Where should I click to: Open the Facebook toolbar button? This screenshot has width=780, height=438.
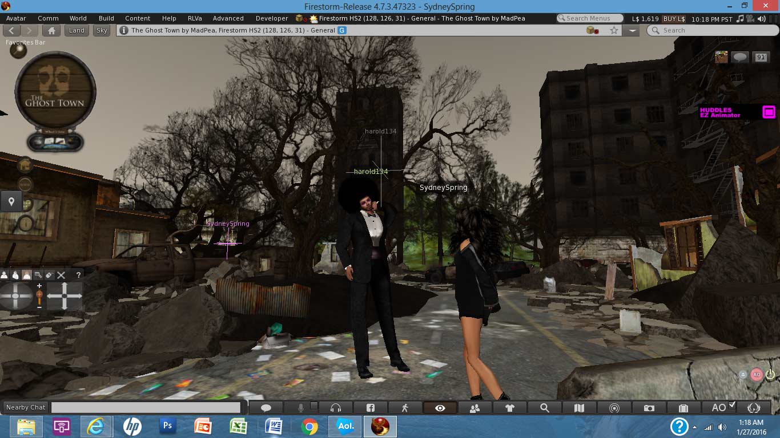click(371, 408)
